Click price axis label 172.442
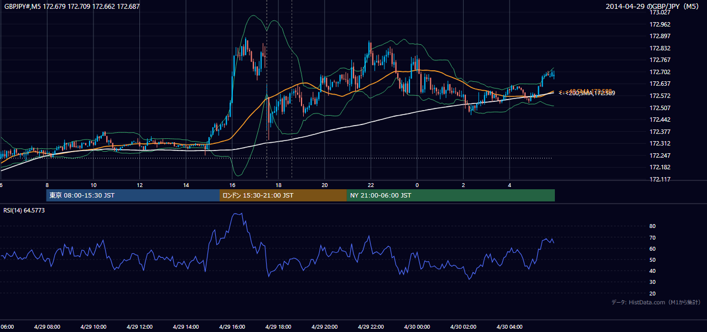The image size is (707, 332). coord(659,120)
